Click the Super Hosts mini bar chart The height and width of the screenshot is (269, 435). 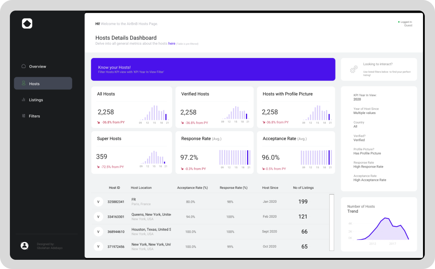tap(154, 159)
